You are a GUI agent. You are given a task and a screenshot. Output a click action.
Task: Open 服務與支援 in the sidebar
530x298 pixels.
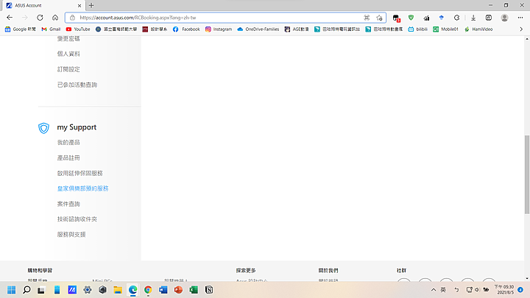click(71, 234)
